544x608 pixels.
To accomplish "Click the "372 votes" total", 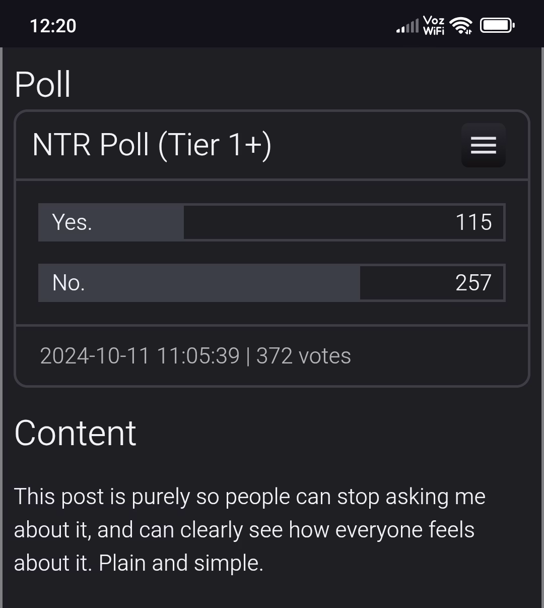I will (x=304, y=356).
